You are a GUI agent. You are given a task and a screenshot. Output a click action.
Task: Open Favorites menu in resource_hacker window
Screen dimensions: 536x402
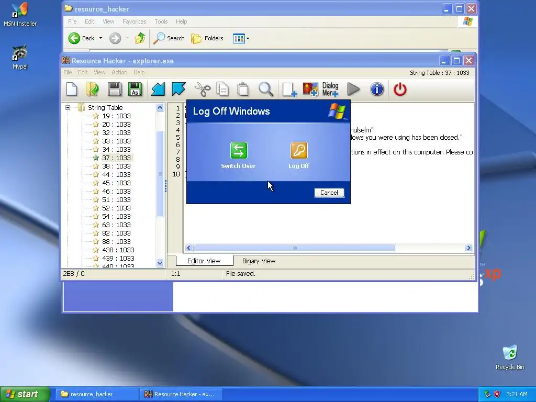135,21
